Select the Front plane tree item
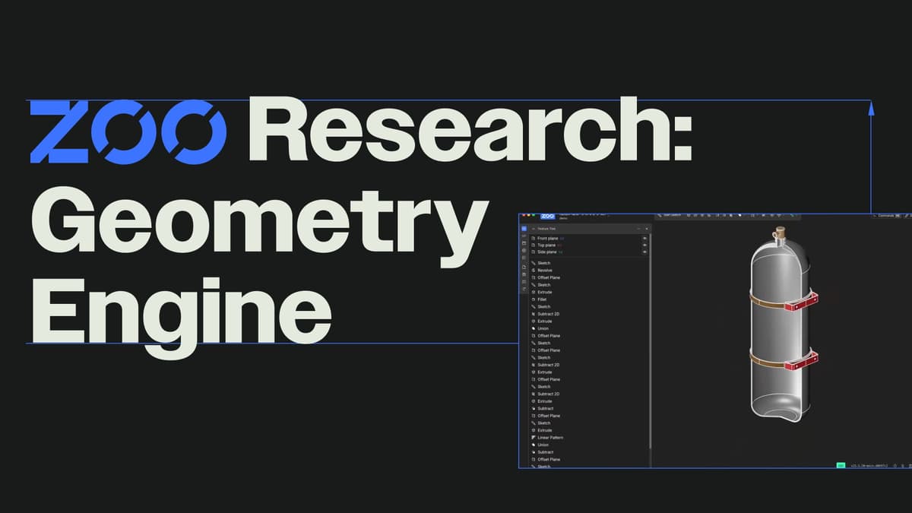 coord(547,239)
